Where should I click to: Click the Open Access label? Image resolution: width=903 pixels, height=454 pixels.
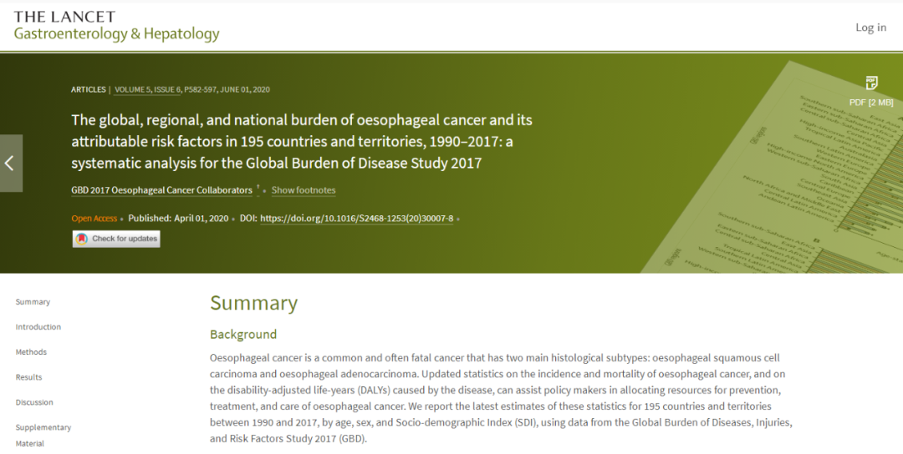point(94,219)
